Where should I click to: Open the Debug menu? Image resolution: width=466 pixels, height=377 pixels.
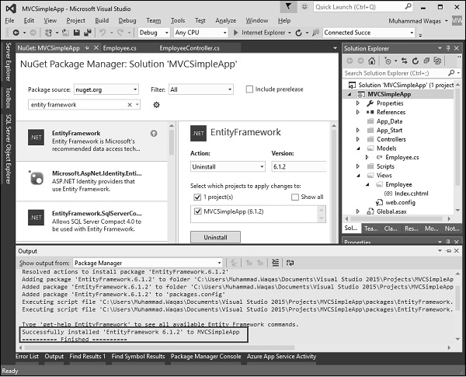tap(127, 19)
